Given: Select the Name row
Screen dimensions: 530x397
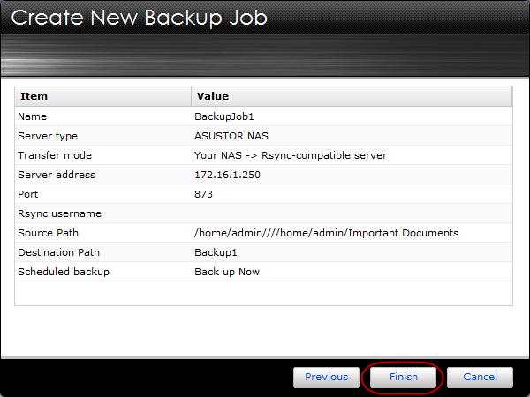Looking at the screenshot, I should (263, 116).
